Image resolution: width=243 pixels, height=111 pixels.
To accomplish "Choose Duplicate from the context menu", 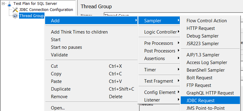I will (x=91, y=89).
